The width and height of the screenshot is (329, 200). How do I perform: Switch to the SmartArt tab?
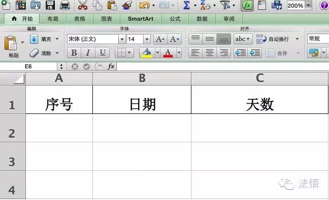(x=141, y=19)
